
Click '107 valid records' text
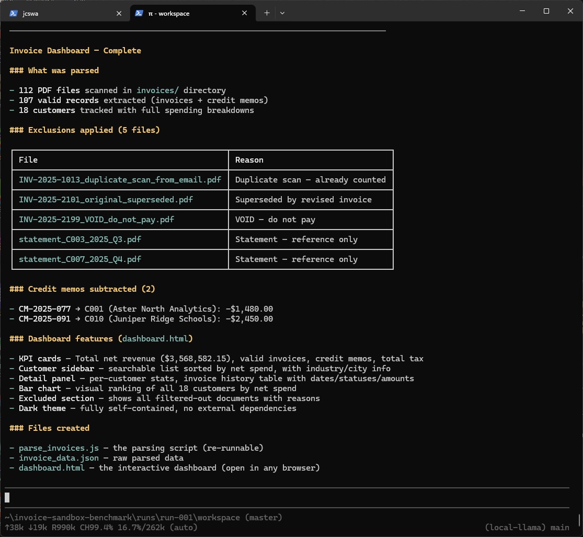pyautogui.click(x=59, y=100)
